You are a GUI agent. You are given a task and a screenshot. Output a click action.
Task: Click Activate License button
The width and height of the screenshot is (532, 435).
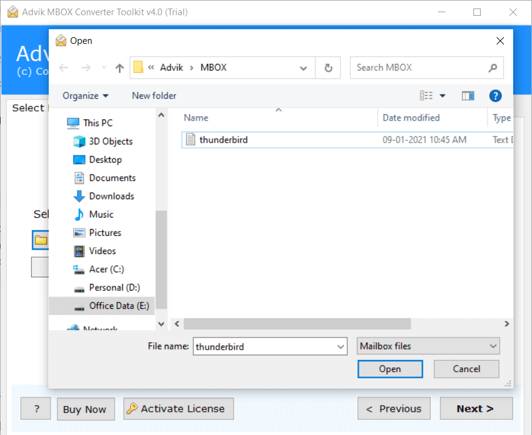pos(179,409)
